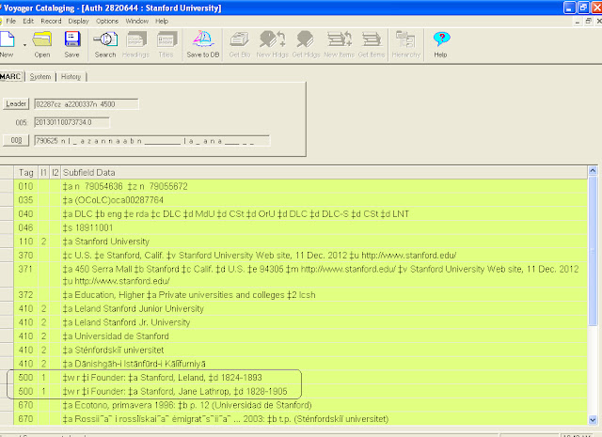Select the 372 Education, Higher field
602x437 pixels.
coord(324,295)
